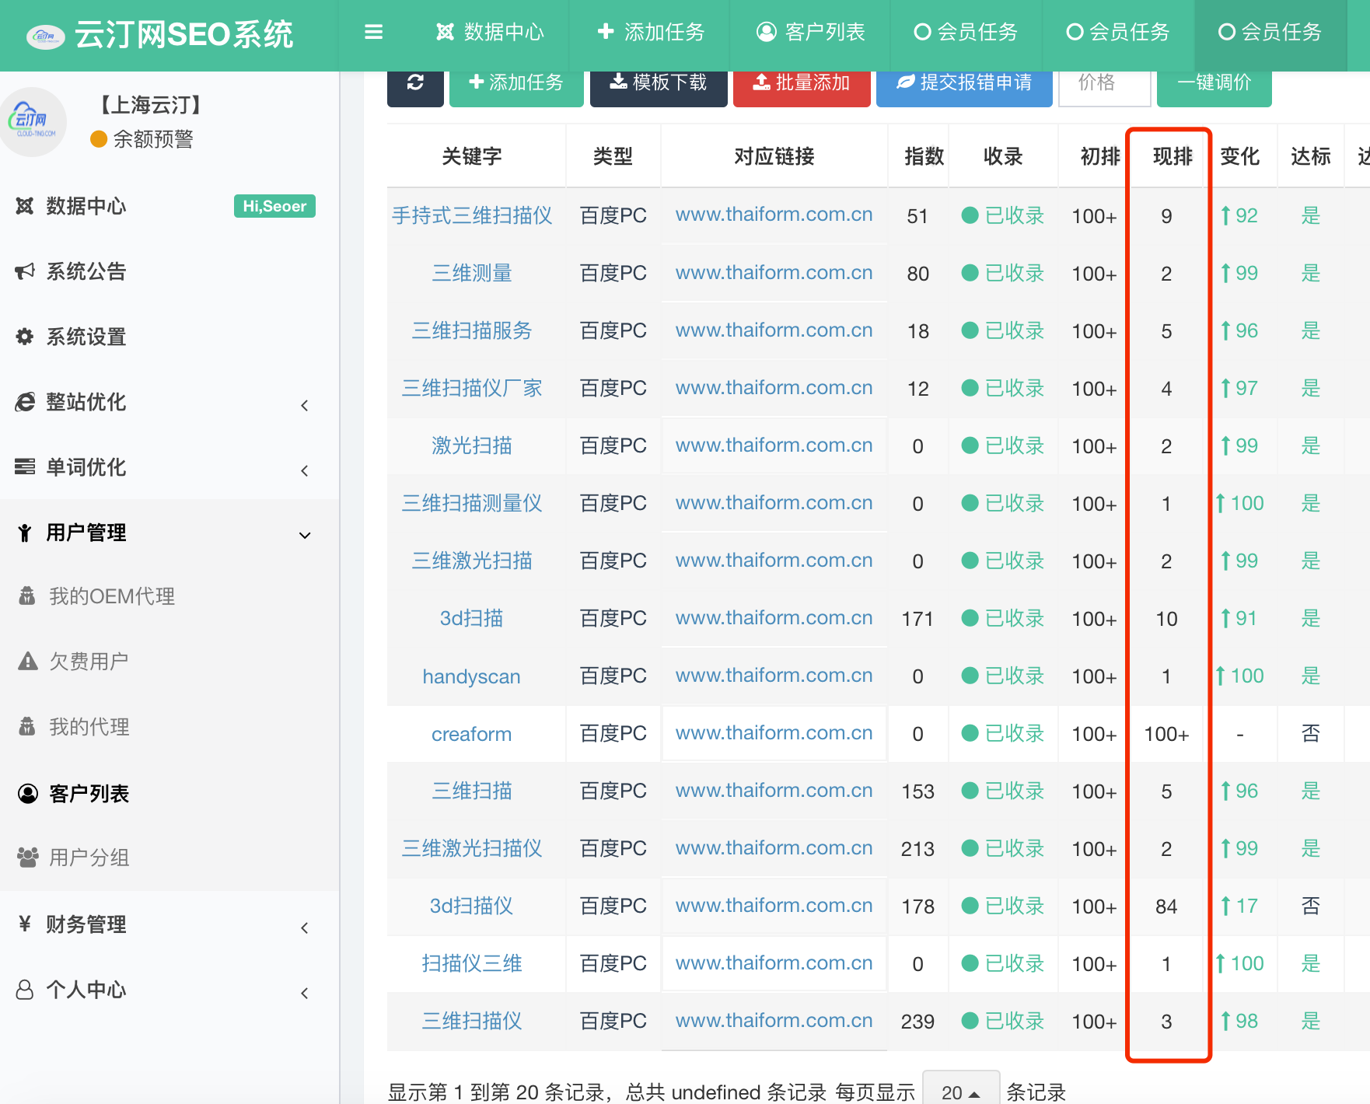1370x1104 pixels.
Task: Expand the 财务管理 menu chevron
Action: point(305,928)
